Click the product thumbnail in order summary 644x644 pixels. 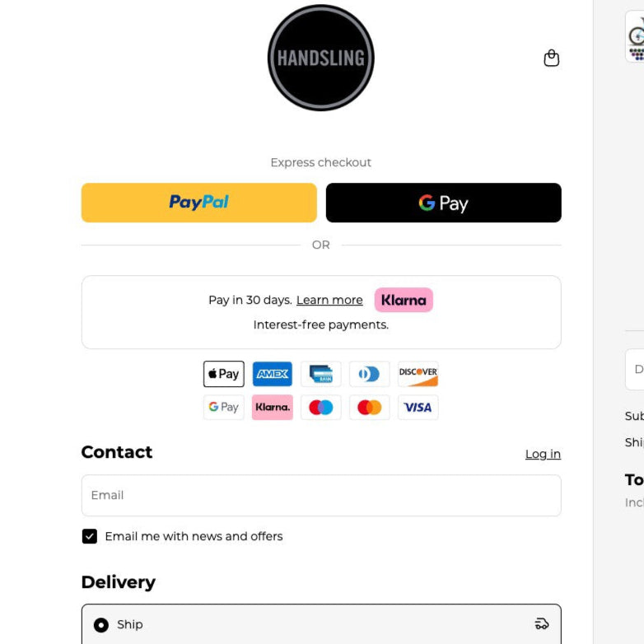(x=636, y=36)
